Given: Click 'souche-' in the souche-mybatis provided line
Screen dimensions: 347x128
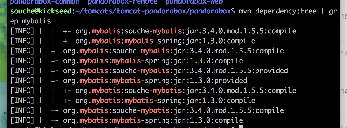Looking at the screenshot, I should point(126,71).
